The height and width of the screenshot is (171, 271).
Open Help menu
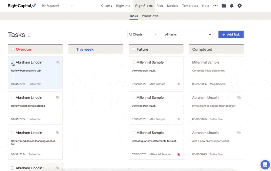tap(206, 6)
